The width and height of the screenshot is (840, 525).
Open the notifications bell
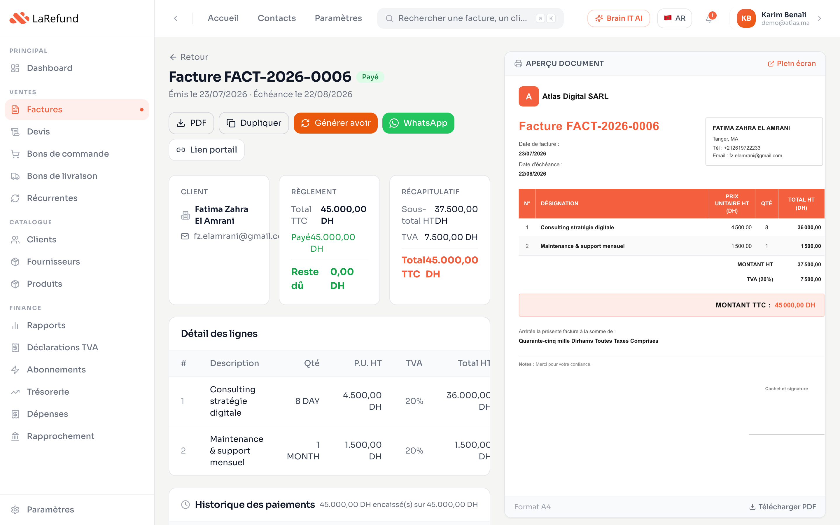click(709, 18)
